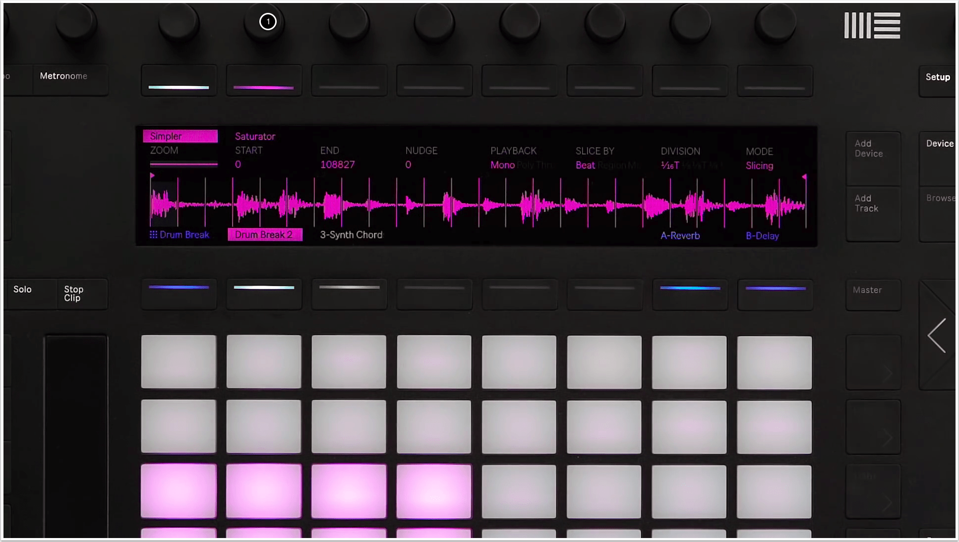Screen dimensions: 959x542
Task: Change PLAYBACK mode from Mono
Action: pos(502,165)
